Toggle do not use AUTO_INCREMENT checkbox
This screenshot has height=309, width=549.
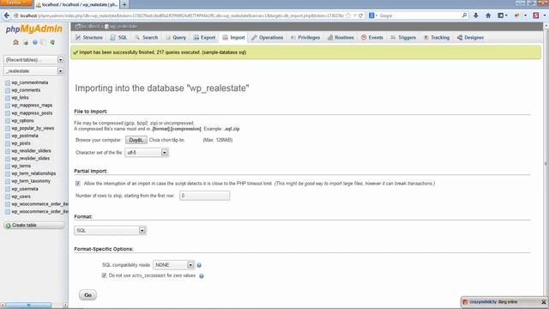coord(104,276)
